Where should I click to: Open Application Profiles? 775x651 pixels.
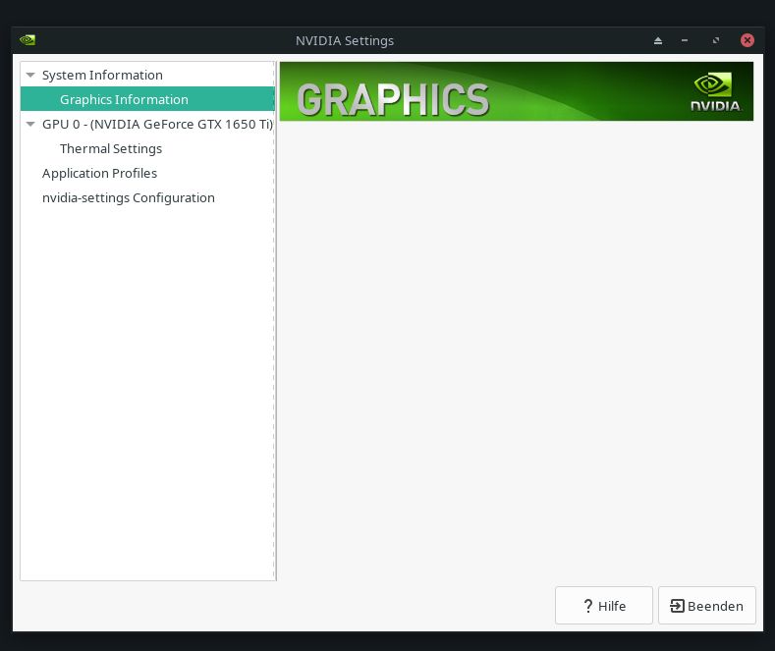pyautogui.click(x=99, y=174)
